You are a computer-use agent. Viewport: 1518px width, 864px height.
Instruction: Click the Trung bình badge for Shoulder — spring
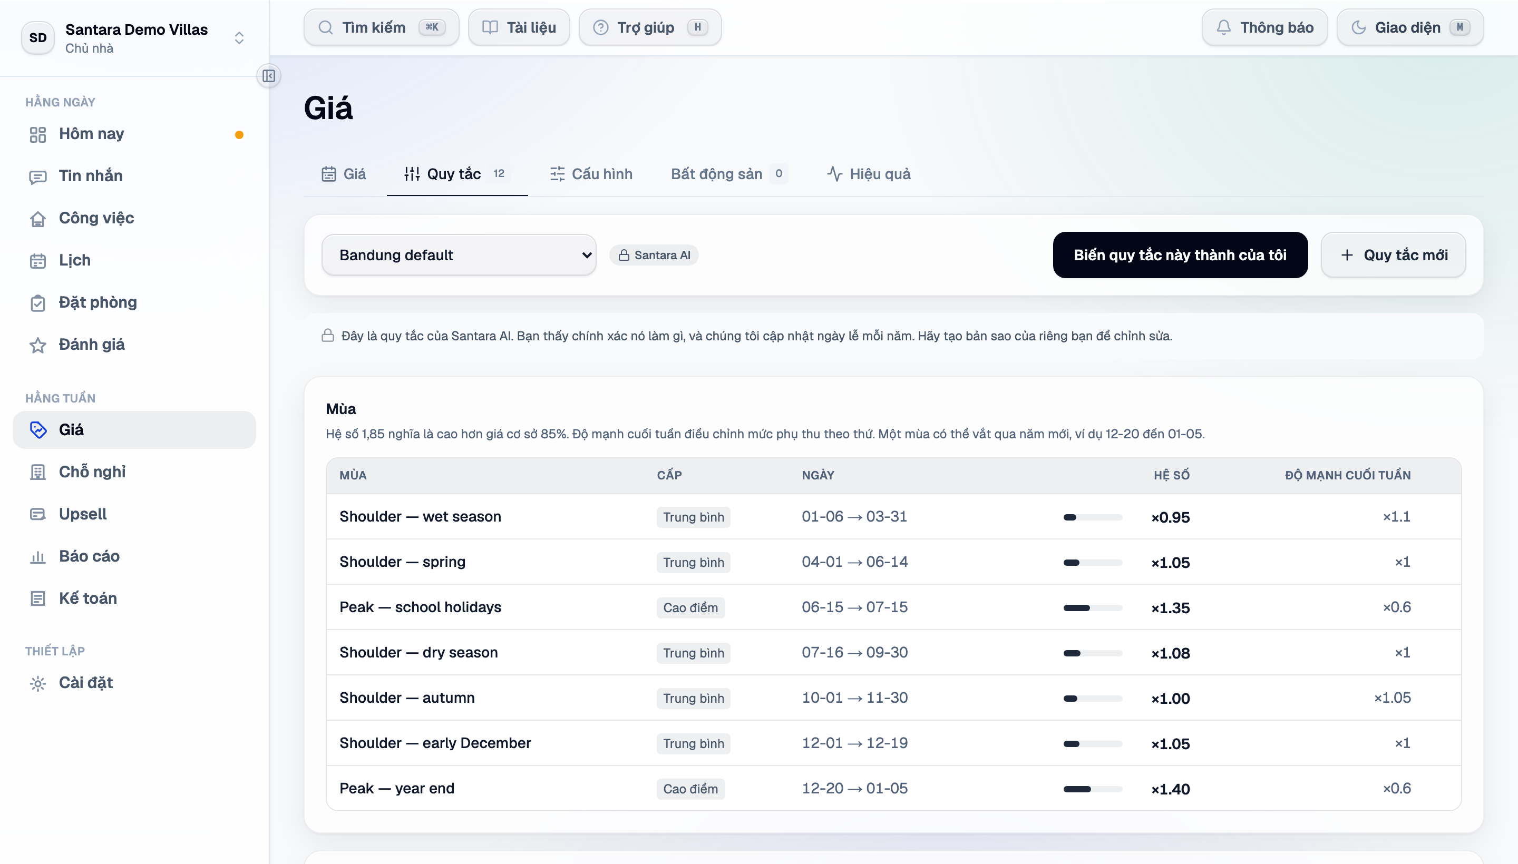point(694,563)
